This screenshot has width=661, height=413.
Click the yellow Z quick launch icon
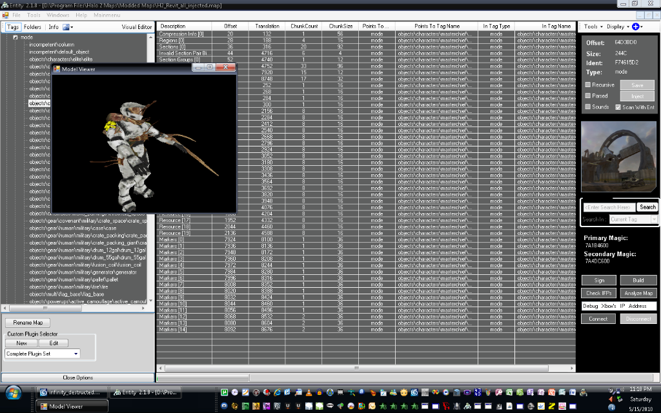click(x=551, y=406)
